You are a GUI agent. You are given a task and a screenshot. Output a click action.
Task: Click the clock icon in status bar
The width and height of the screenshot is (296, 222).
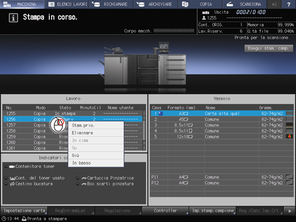(x=3, y=219)
